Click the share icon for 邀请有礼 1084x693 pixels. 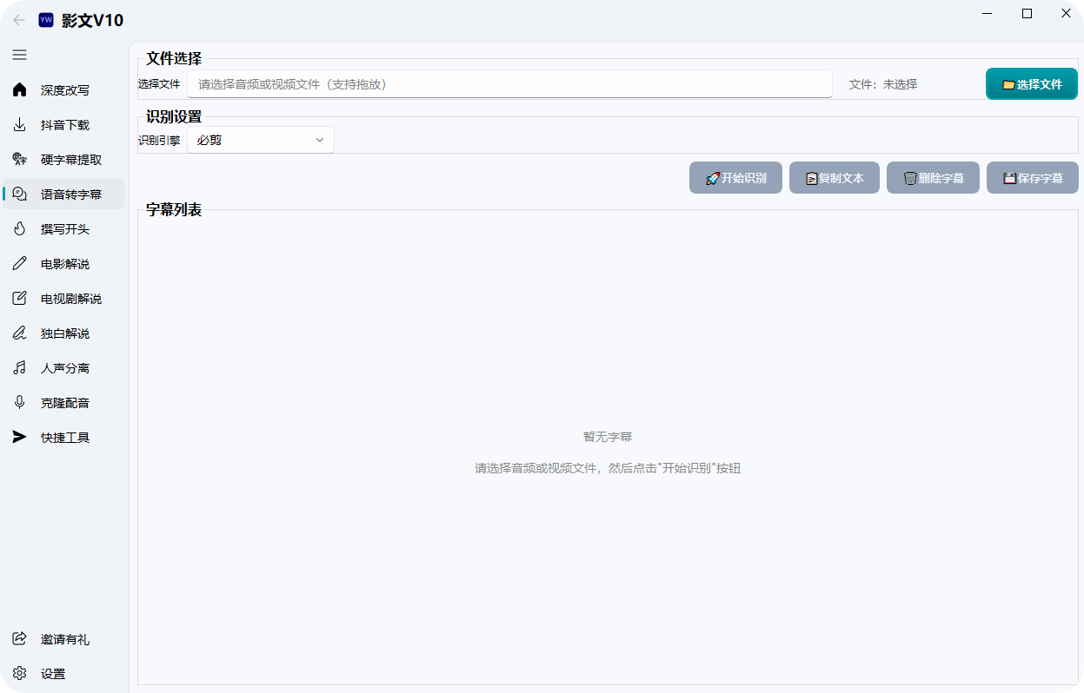[x=19, y=639]
